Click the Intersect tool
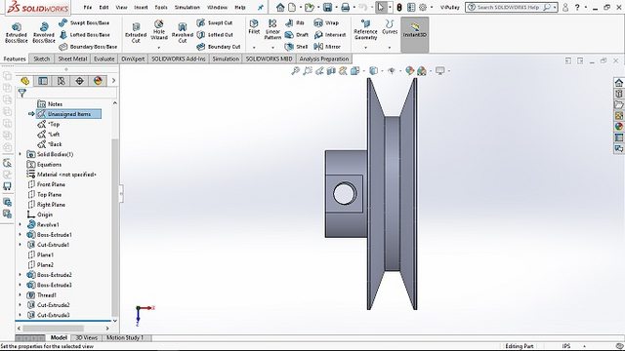The width and height of the screenshot is (625, 351). [x=330, y=35]
